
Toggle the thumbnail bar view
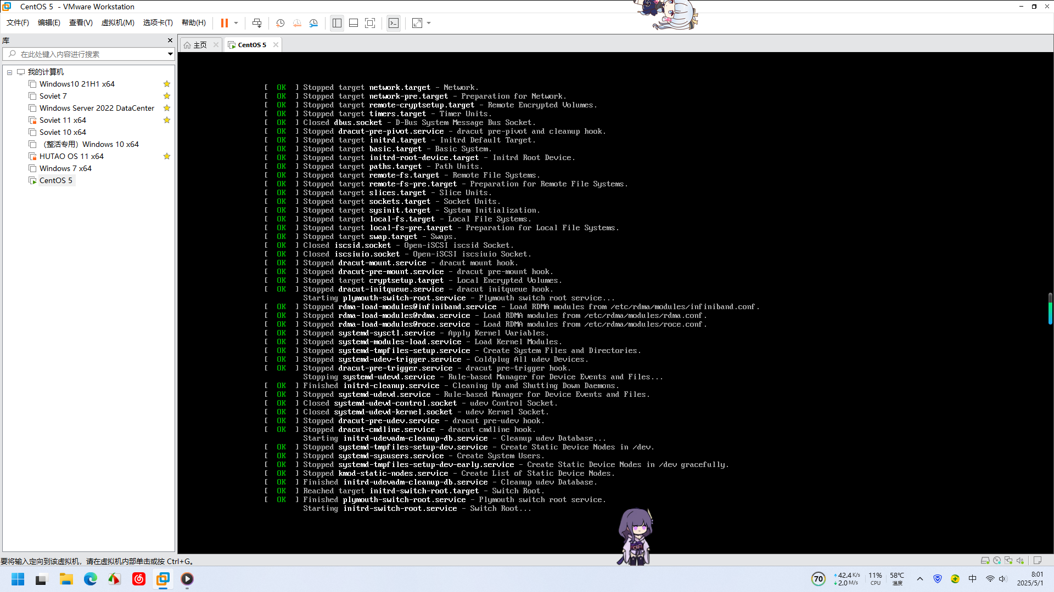(x=354, y=23)
